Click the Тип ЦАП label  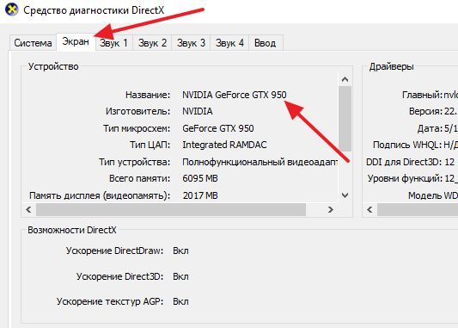[150, 145]
